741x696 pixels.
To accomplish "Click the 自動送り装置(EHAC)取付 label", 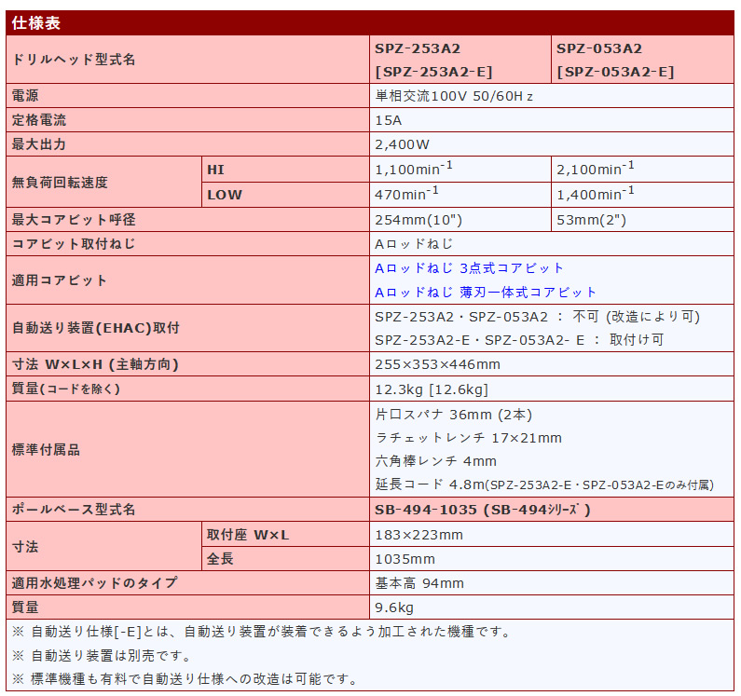I will (95, 328).
